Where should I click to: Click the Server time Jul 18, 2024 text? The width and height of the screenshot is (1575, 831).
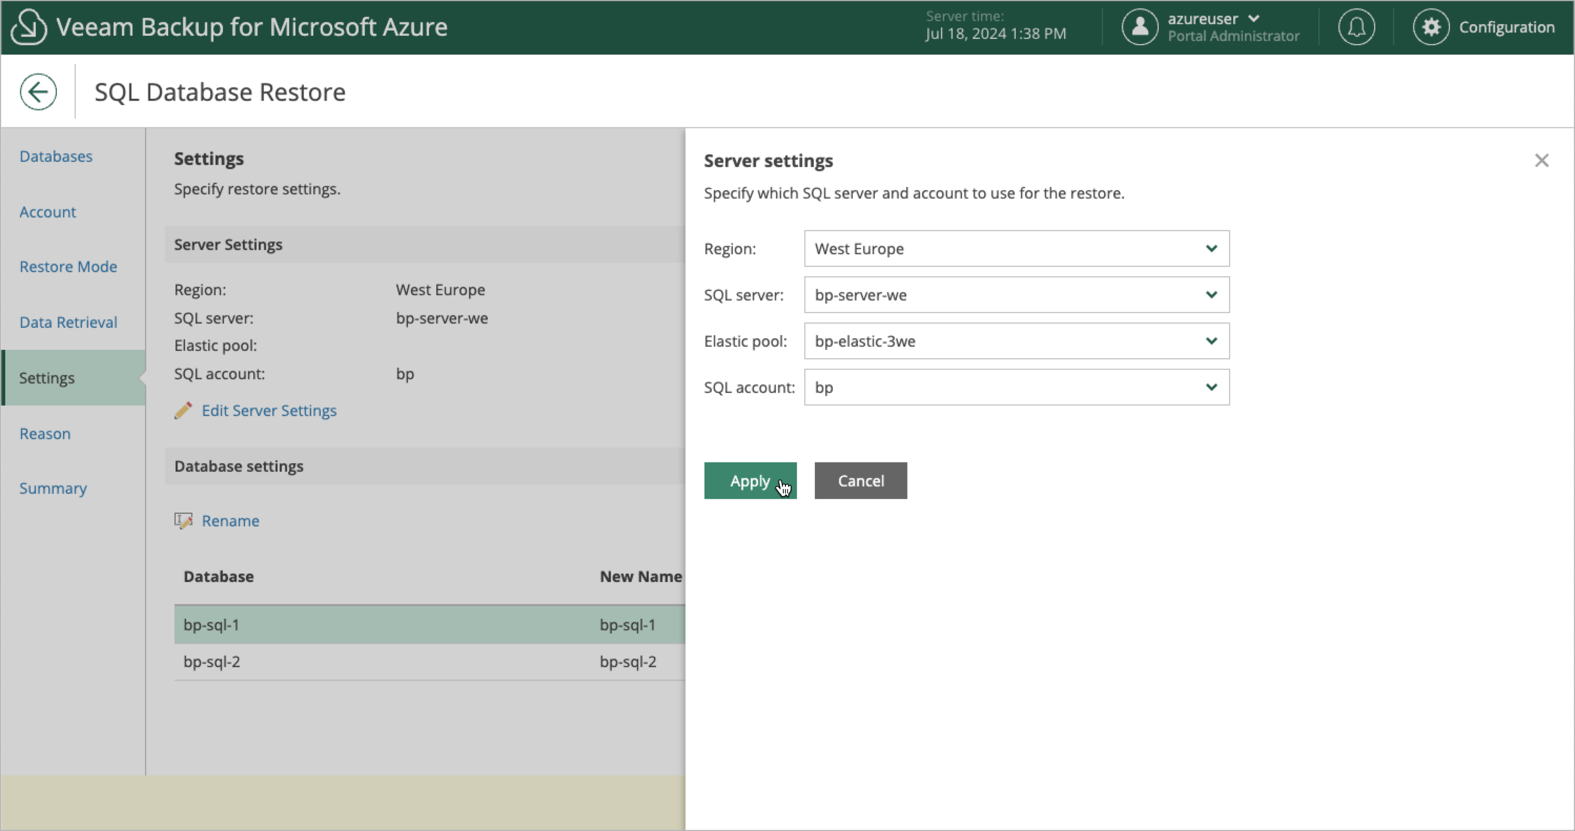pyautogui.click(x=995, y=34)
